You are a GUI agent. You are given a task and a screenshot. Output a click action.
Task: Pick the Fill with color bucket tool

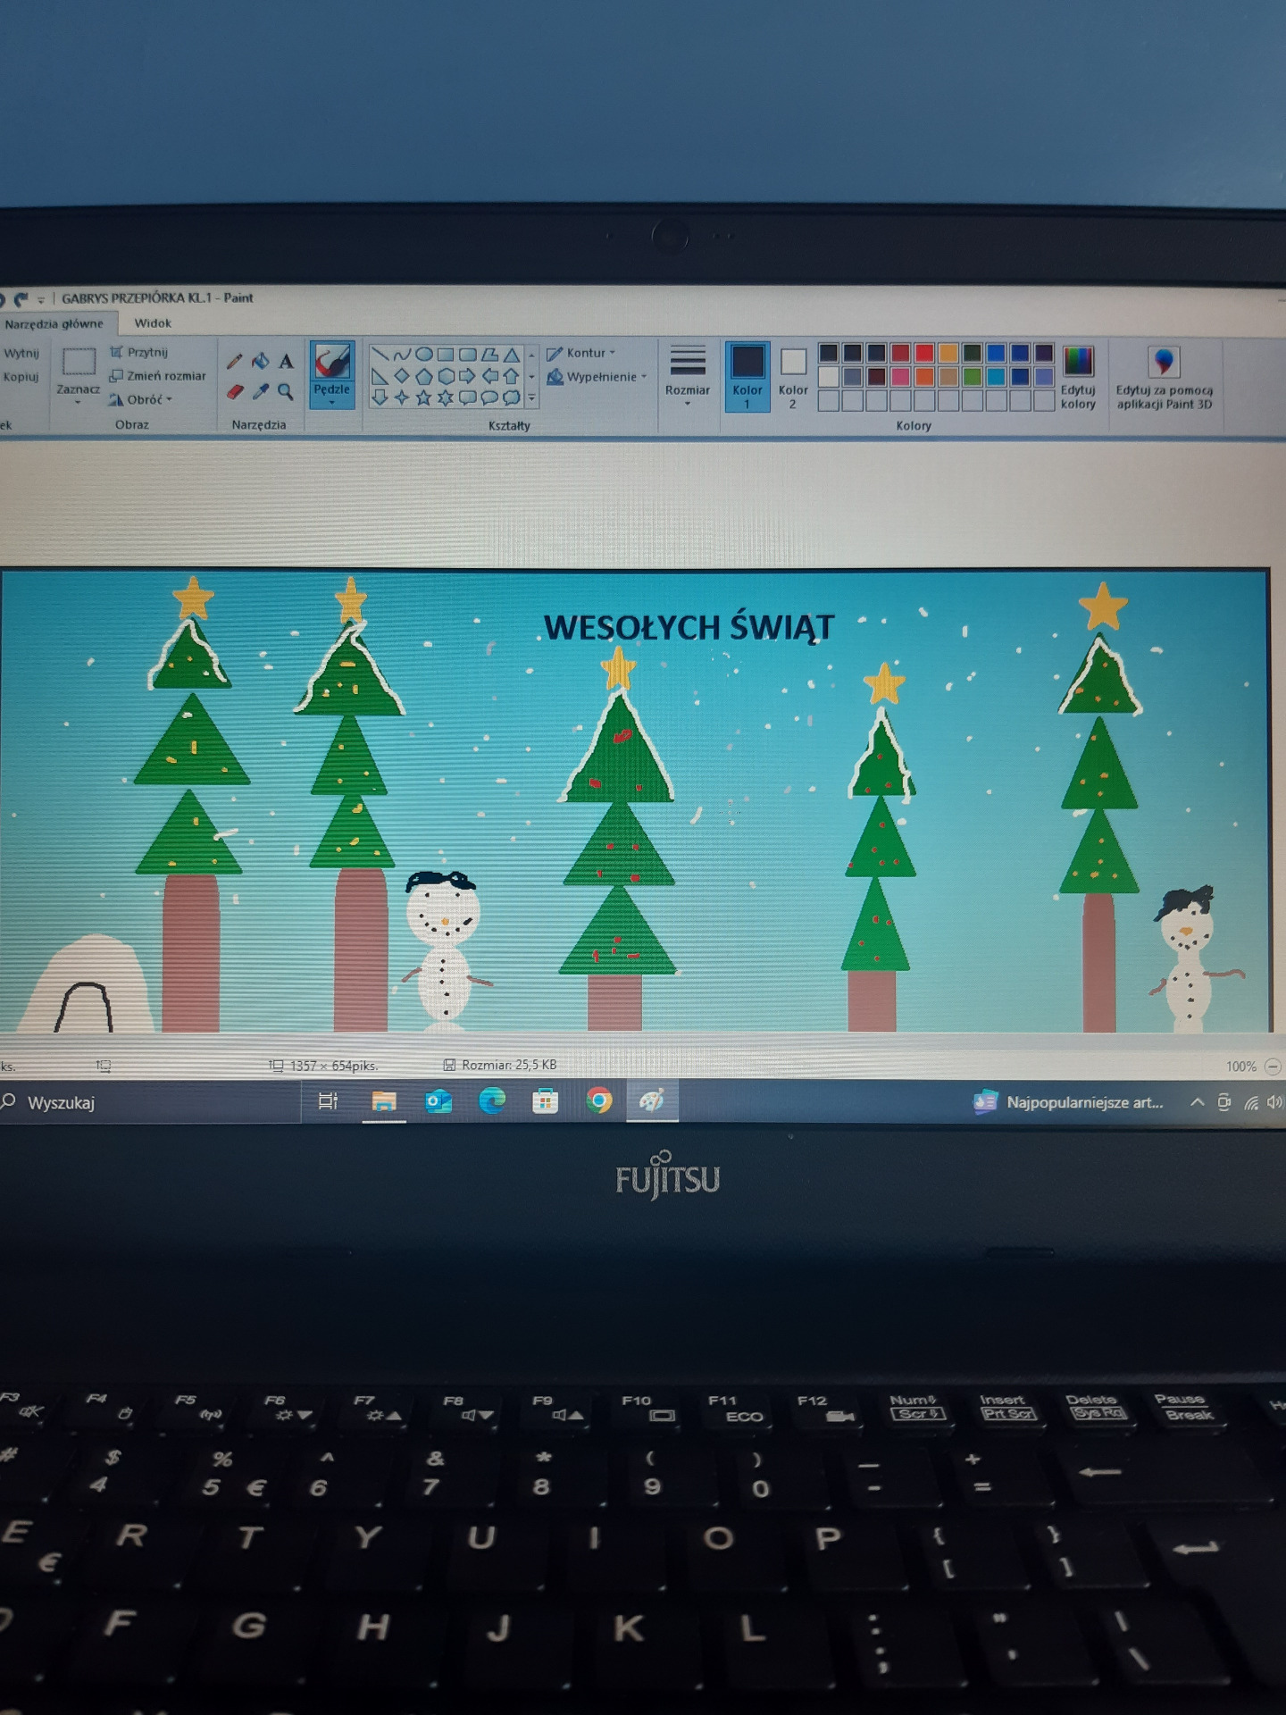[260, 361]
